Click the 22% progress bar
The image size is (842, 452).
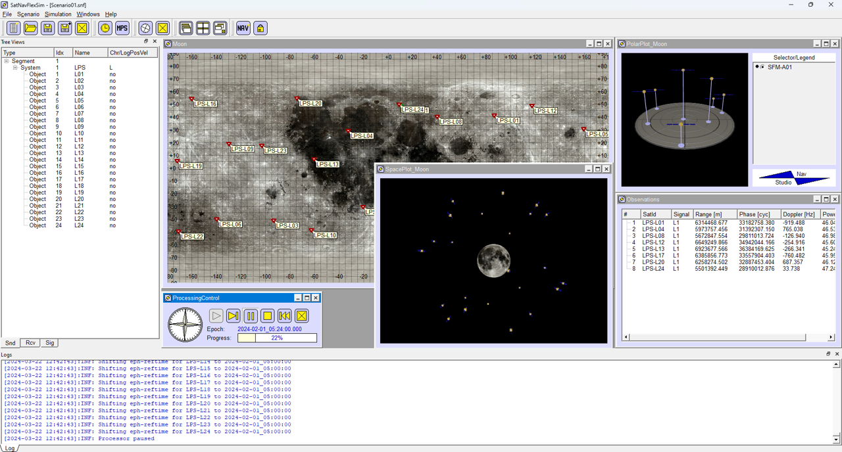(277, 338)
